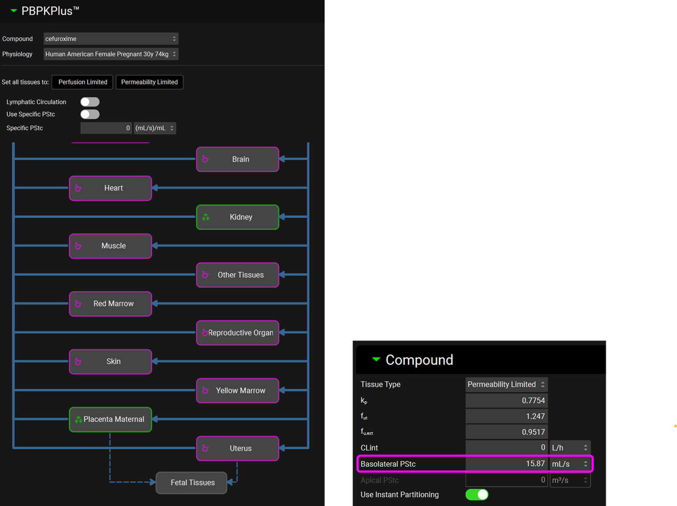Click the green icon on Placenta Maternal node

[78, 419]
